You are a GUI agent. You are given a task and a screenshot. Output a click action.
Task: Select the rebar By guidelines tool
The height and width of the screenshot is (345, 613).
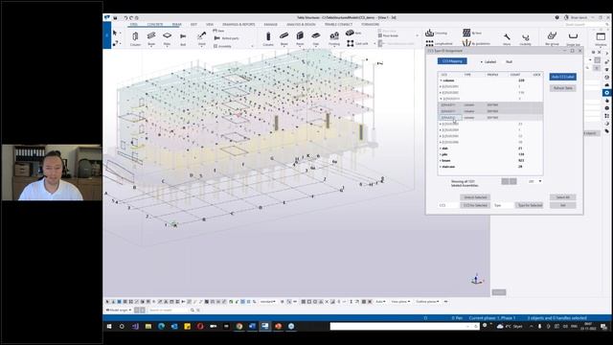click(x=476, y=43)
